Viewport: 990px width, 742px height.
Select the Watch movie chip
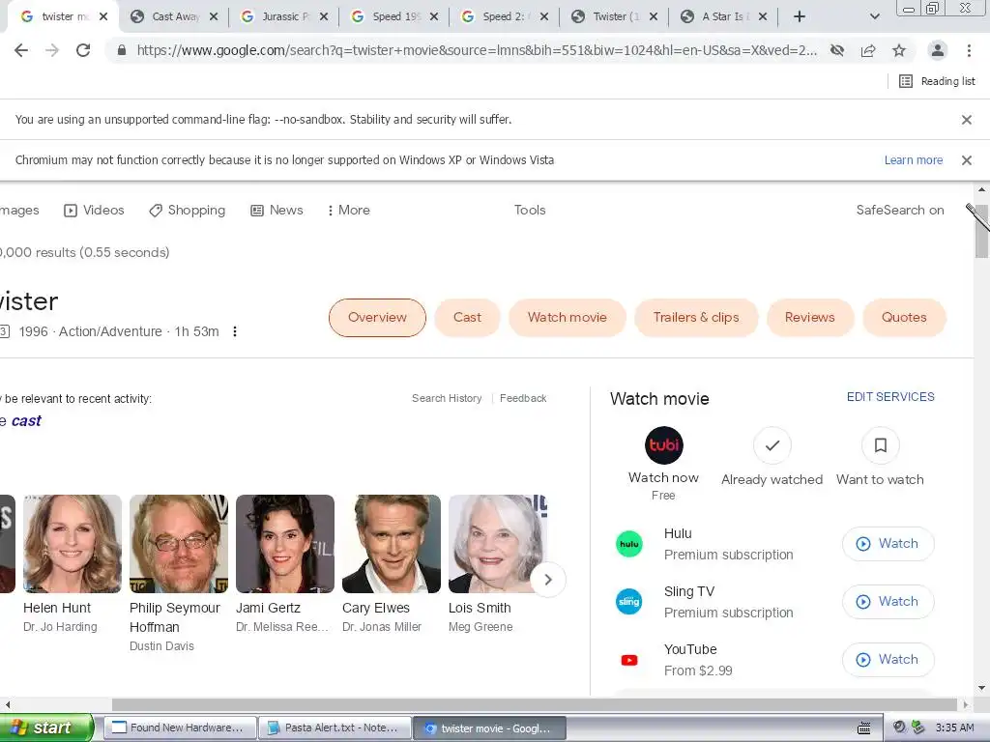(567, 317)
